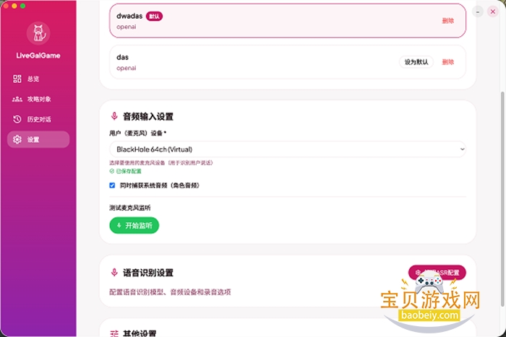
Task: Click microphone icon beside 音频输入设置
Action: pos(113,116)
